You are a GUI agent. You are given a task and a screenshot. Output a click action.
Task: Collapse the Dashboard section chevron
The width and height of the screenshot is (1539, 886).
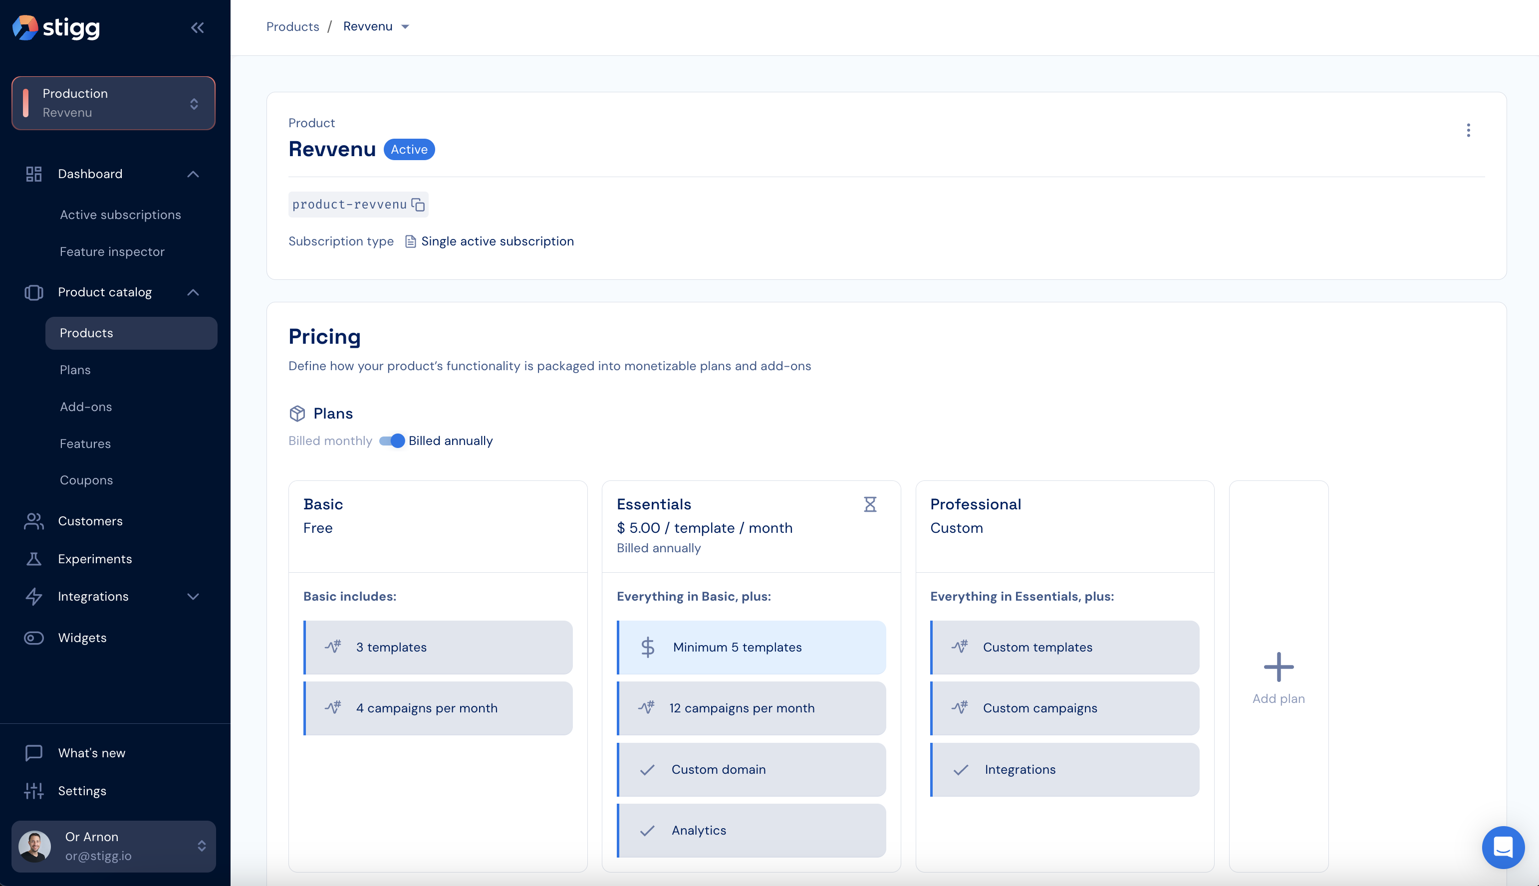(193, 174)
